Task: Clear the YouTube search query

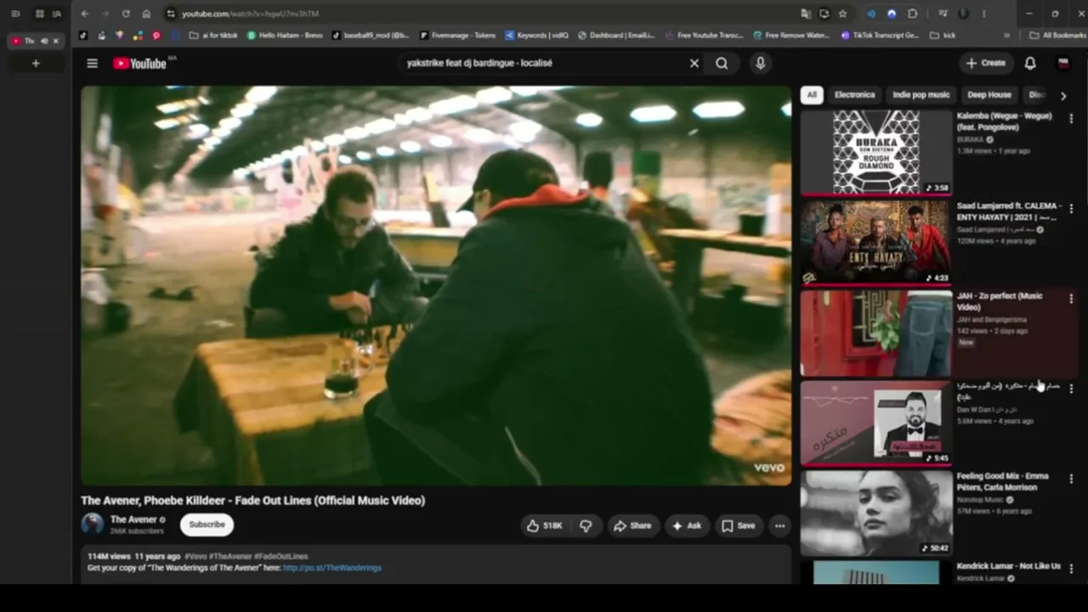Action: 694,63
